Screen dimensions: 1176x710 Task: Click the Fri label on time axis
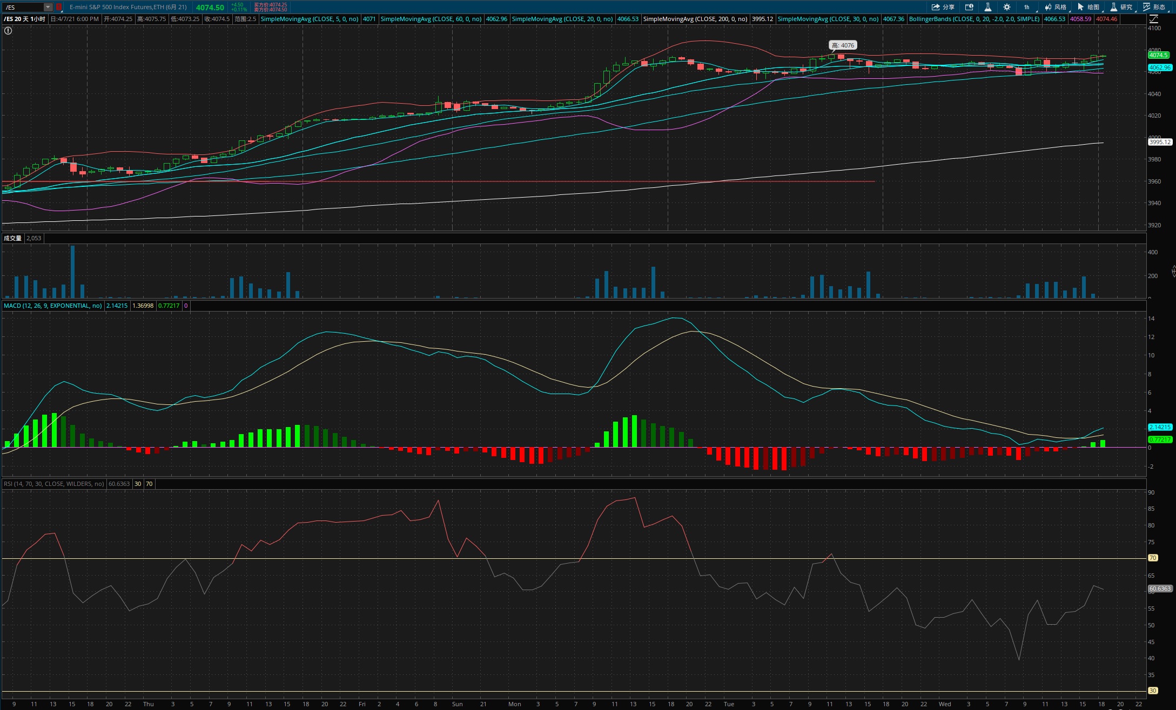362,704
